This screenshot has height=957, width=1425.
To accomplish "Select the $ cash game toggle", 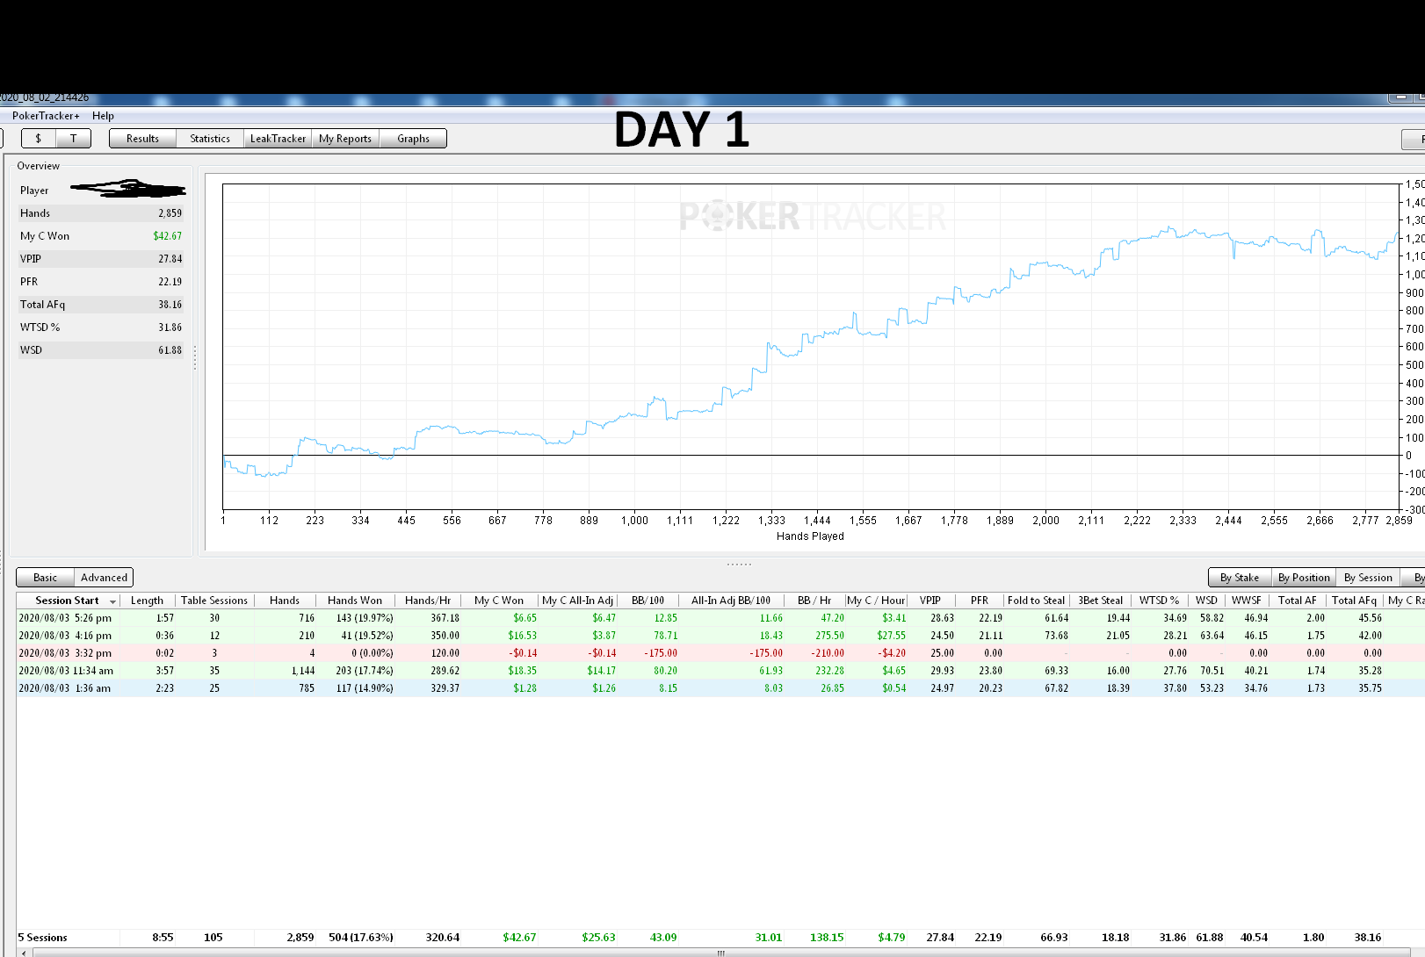I will pyautogui.click(x=38, y=139).
